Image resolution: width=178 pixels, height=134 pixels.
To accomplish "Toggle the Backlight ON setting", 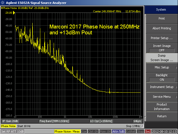I will click(x=162, y=77).
